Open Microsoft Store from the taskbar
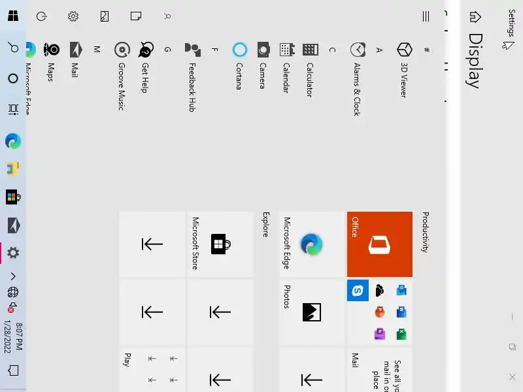The image size is (523, 392). click(x=13, y=197)
